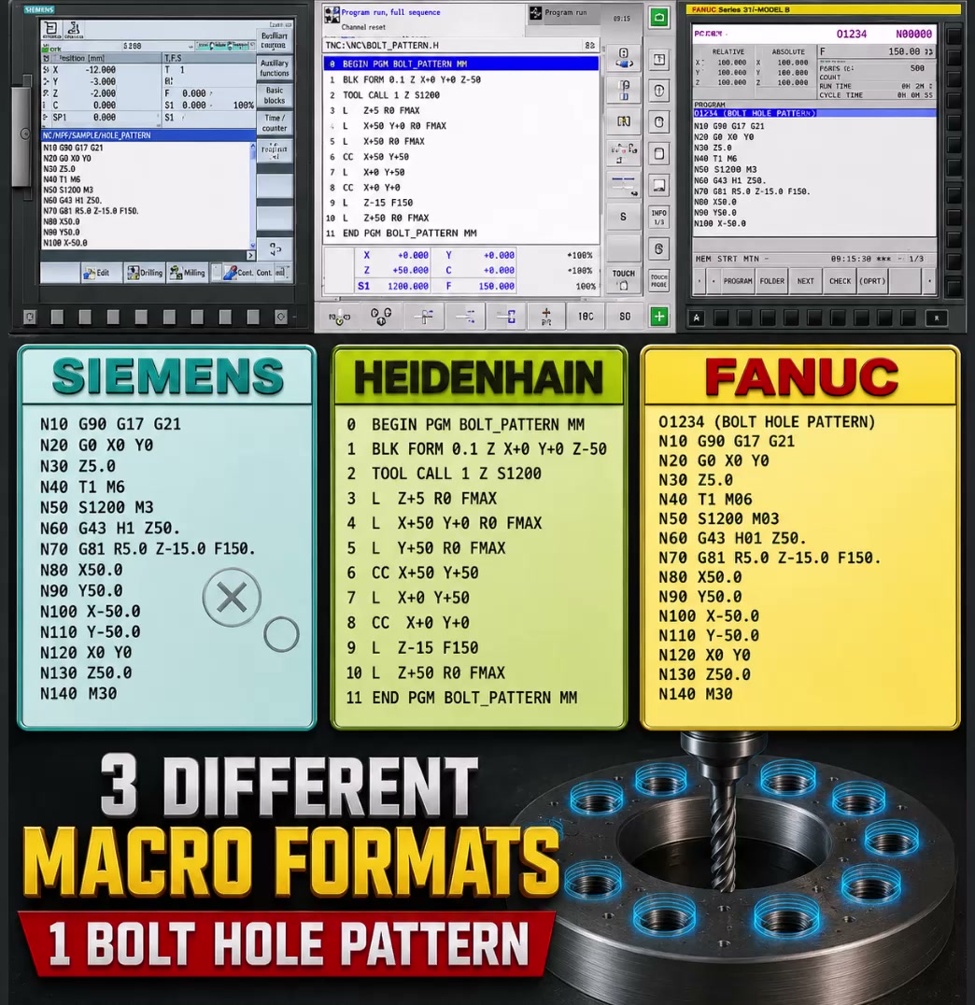975x1005 pixels.
Task: Open Basic blocks on Siemens side panel
Action: tap(275, 95)
